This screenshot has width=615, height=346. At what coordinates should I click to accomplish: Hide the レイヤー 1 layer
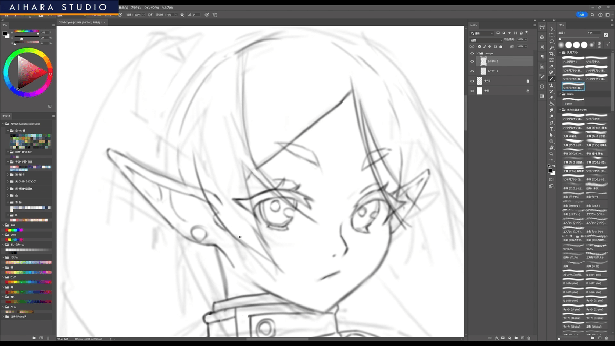(473, 71)
